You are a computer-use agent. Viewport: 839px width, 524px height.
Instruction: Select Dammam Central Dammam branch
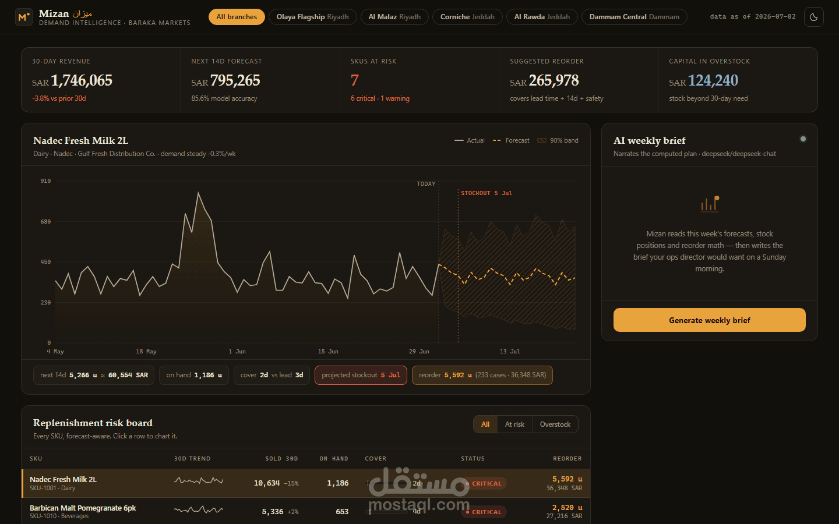pos(634,17)
